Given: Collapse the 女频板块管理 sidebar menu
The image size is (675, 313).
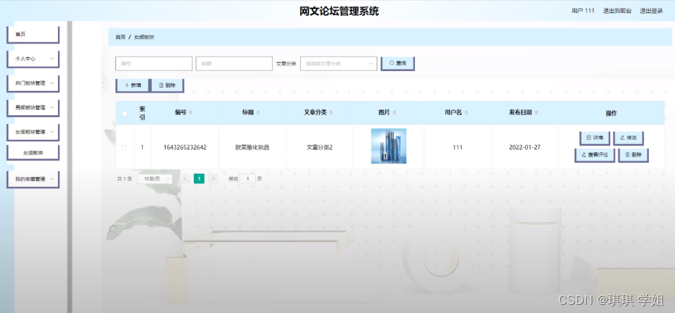Looking at the screenshot, I should point(32,132).
